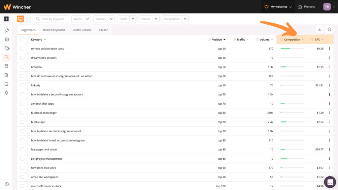Screen dimensions: 338x190
Task: Select mobile device view
Action: (27, 19)
